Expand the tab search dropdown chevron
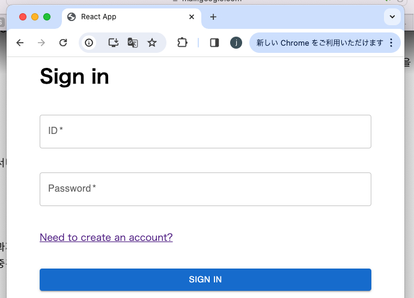Image resolution: width=414 pixels, height=298 pixels. coord(392,17)
